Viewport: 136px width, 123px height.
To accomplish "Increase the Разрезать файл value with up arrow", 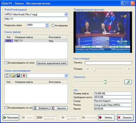I will coord(47,24).
